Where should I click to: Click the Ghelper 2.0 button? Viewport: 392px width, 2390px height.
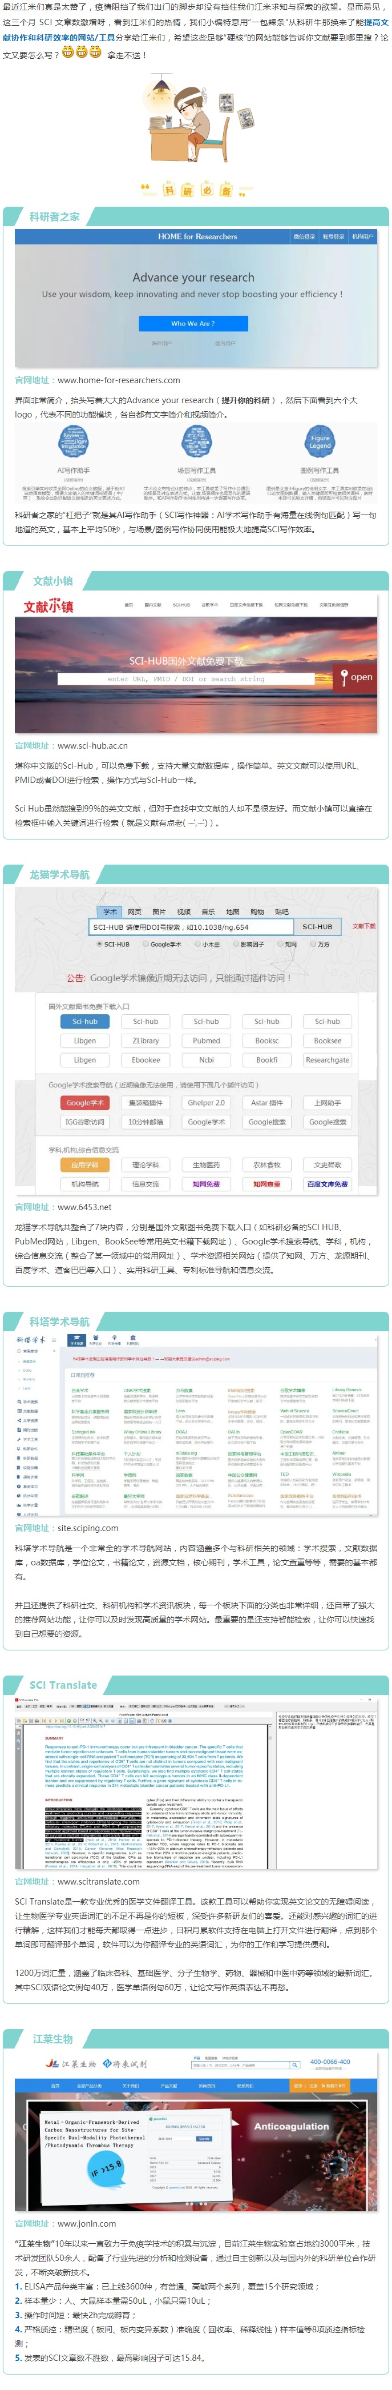click(206, 1102)
